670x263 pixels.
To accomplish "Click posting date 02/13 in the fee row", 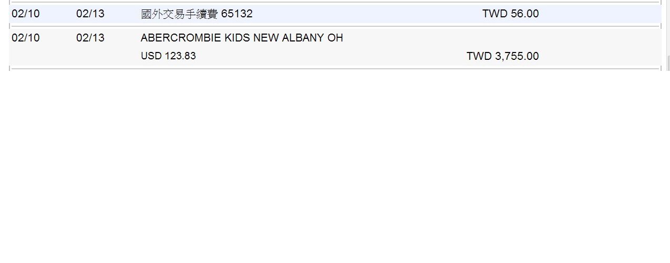I will [90, 14].
